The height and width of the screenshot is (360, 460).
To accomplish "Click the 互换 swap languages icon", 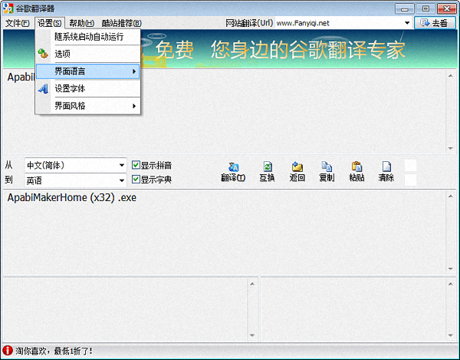I will pyautogui.click(x=267, y=167).
